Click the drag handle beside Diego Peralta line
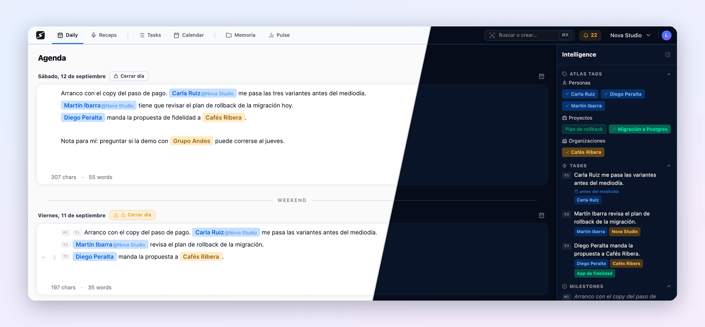Viewport: 705px width, 327px height. 54,257
